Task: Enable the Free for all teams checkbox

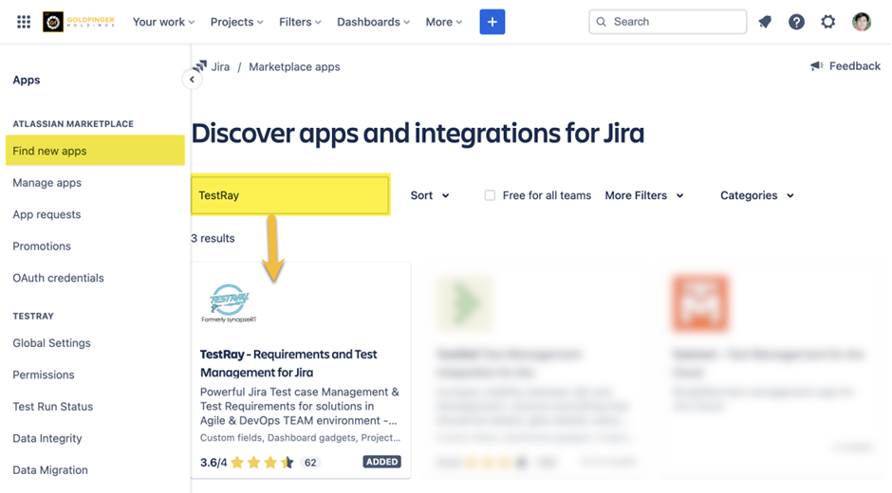Action: [x=490, y=195]
